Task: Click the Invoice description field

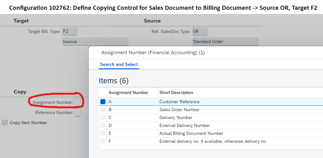Action: pos(95,41)
